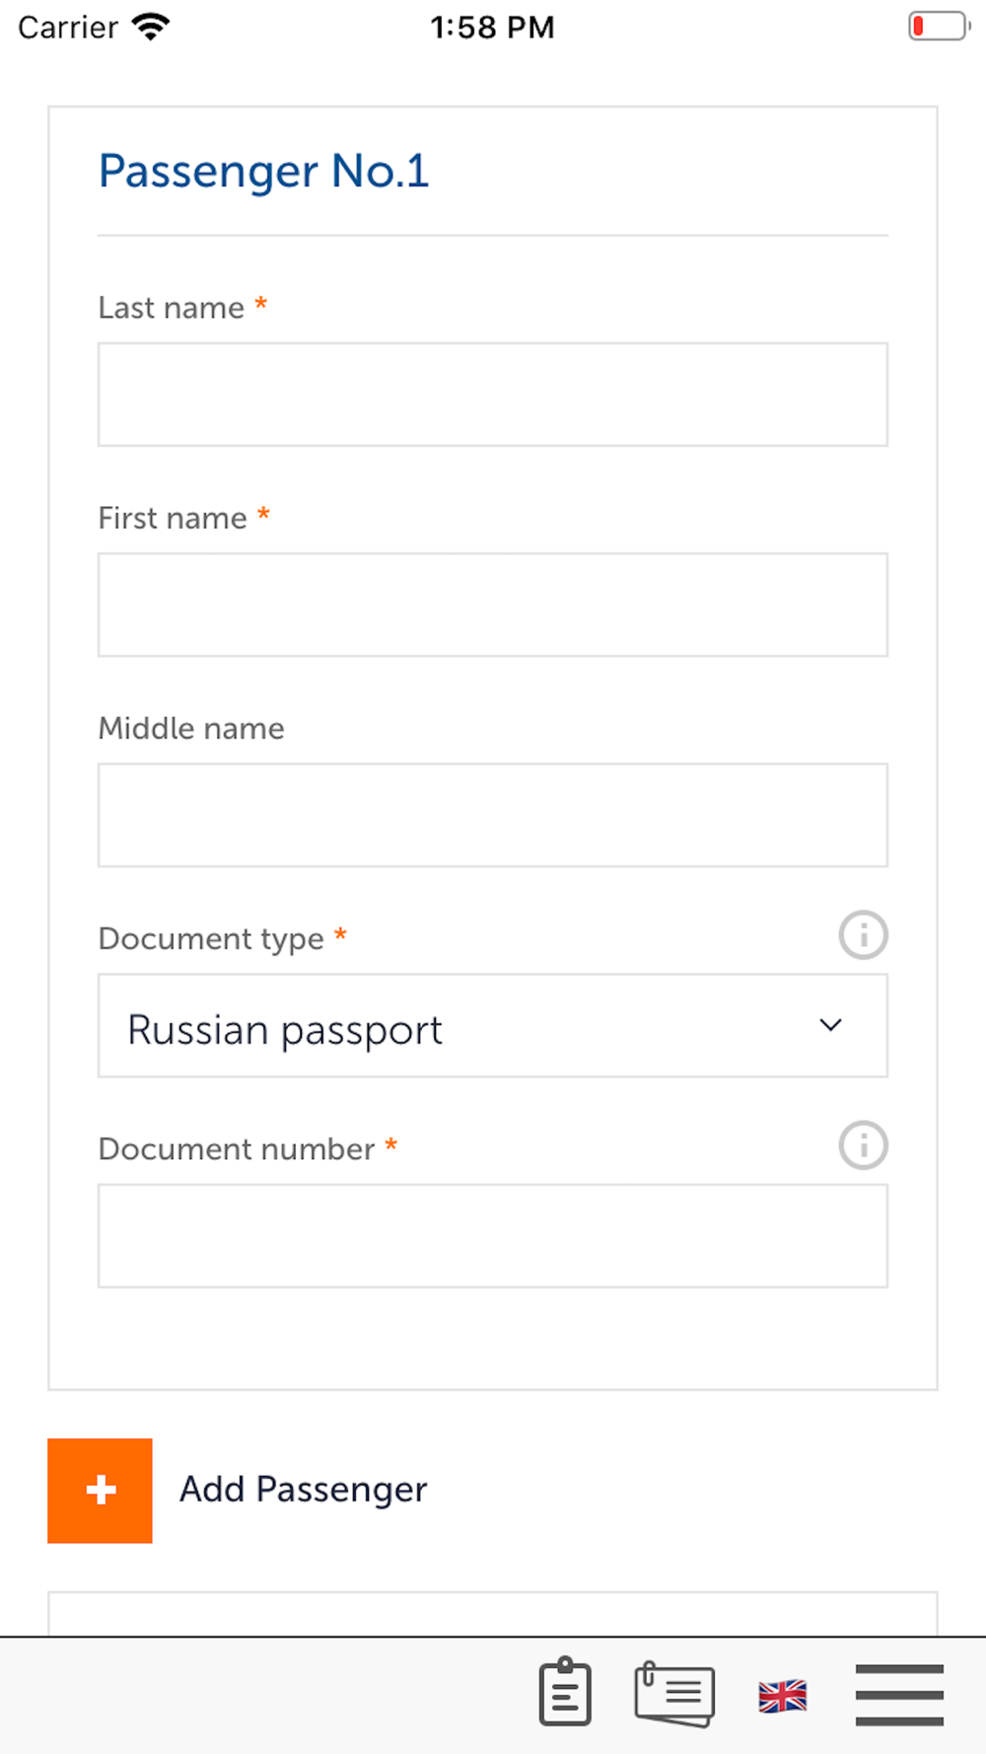Focus the First name input field
The image size is (986, 1754).
pos(492,605)
